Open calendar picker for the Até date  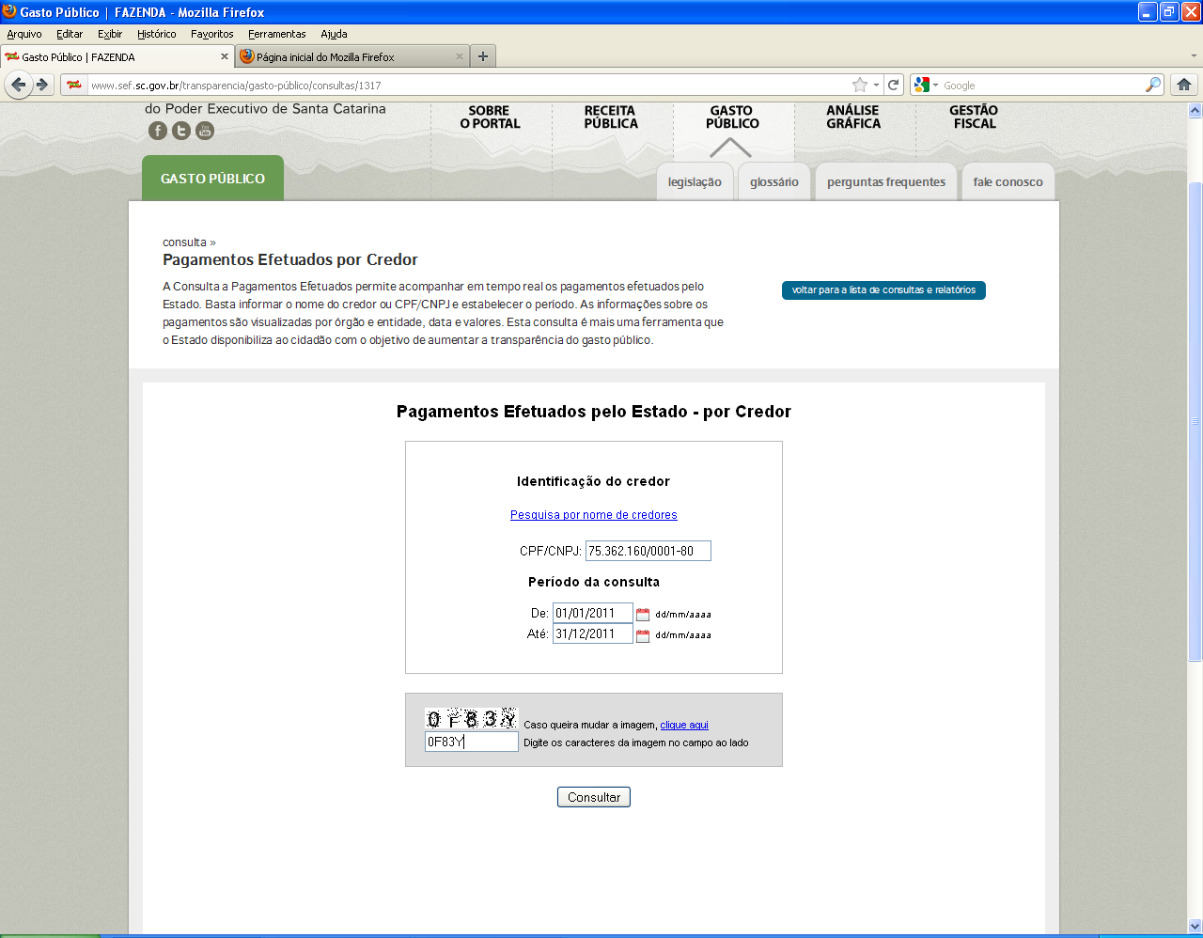(x=643, y=635)
